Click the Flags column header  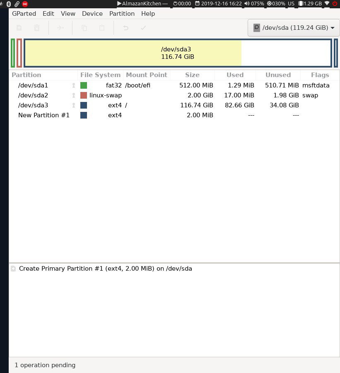(x=320, y=75)
